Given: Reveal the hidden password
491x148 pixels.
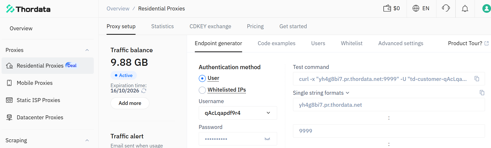Looking at the screenshot, I should 267,139.
